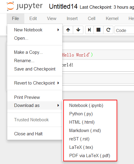134x164 pixels.
Task: Click the Untitled14 notebook title
Action: (63, 7)
